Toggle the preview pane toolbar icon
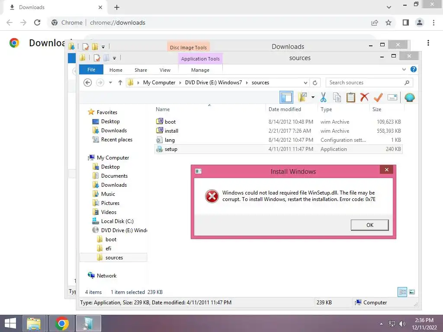Screen dimensions: 443x332 click(286, 97)
